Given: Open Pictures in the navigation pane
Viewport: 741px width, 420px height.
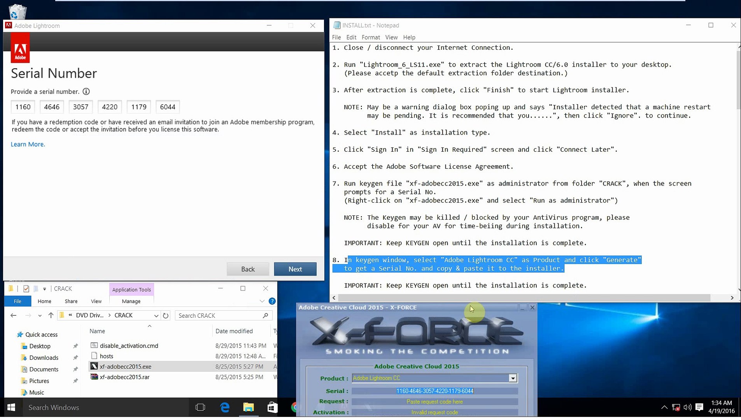Looking at the screenshot, I should [39, 381].
